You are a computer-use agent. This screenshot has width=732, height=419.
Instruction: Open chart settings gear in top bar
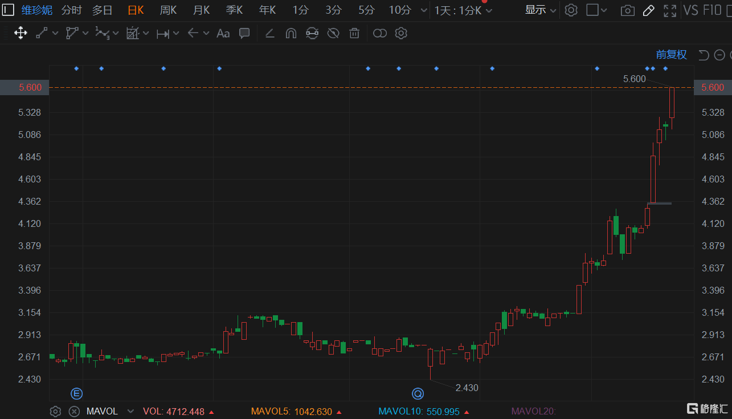[x=571, y=10]
